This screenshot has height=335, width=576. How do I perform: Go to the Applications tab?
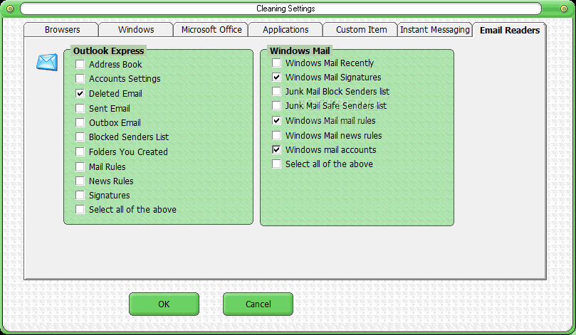(286, 30)
